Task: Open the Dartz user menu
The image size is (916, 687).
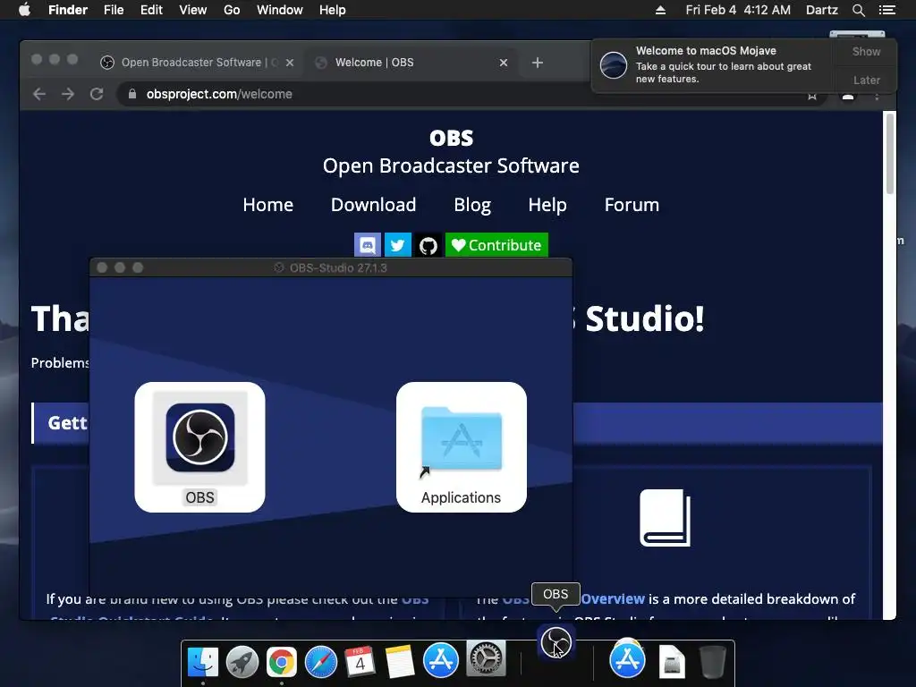Action: (821, 10)
